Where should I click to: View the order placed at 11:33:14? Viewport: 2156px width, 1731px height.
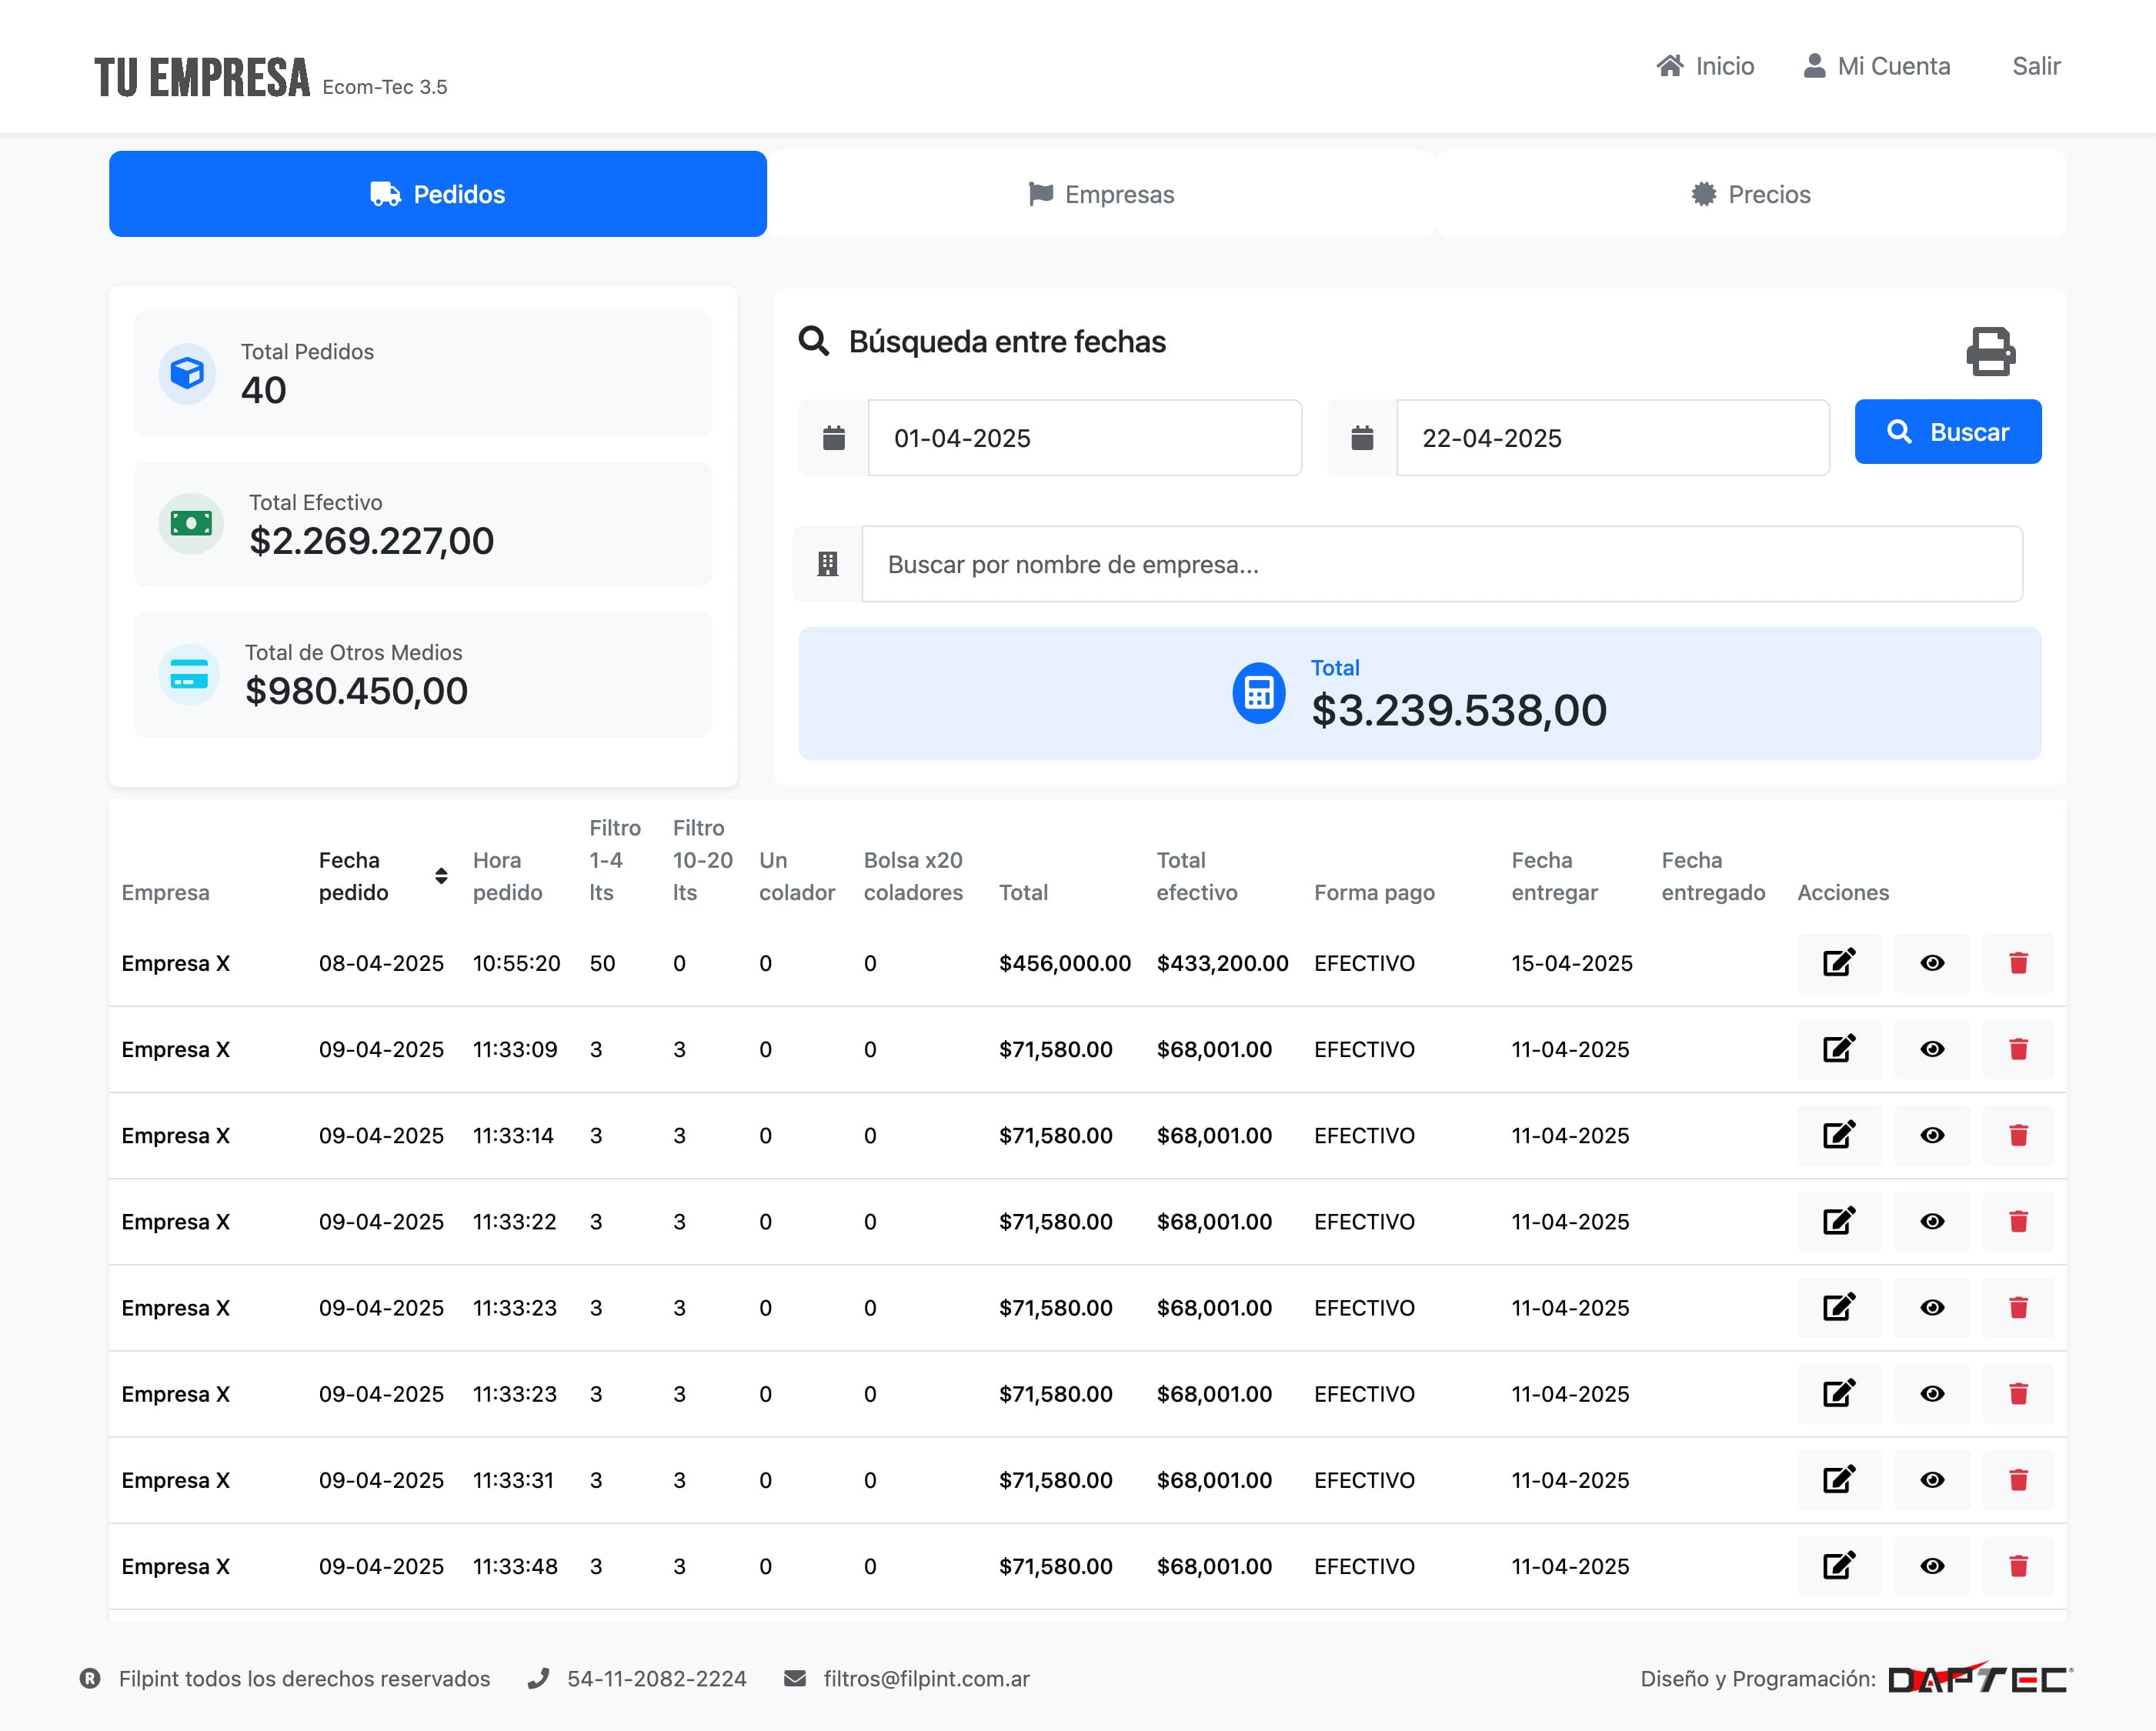tap(1931, 1135)
